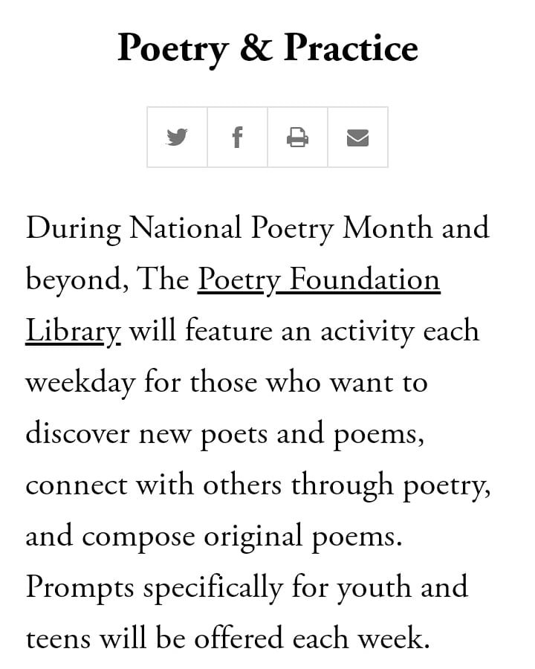Click the text offered each week

322,639
